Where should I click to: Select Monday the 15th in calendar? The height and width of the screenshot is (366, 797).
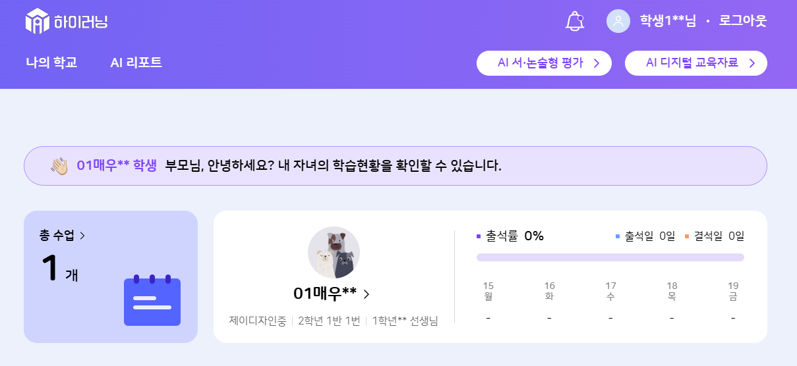pos(488,291)
